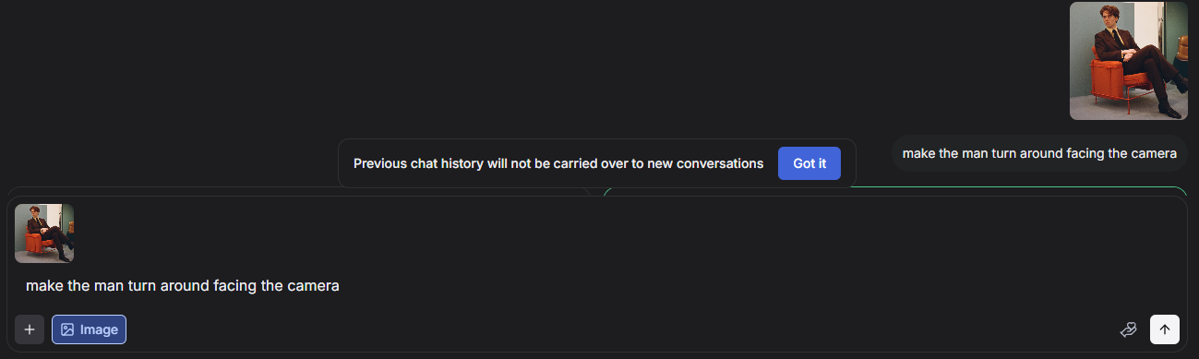Click the green-outlined response card edge
This screenshot has height=359, width=1199.
[x=893, y=189]
